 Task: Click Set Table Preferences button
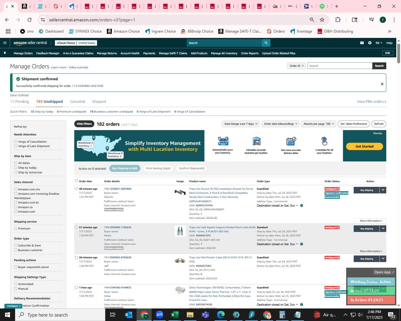(354, 124)
